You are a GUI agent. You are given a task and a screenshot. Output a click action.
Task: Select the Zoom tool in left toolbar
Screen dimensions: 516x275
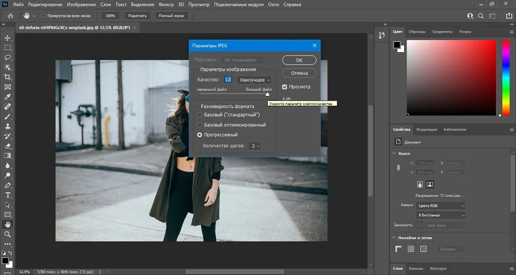click(x=7, y=234)
